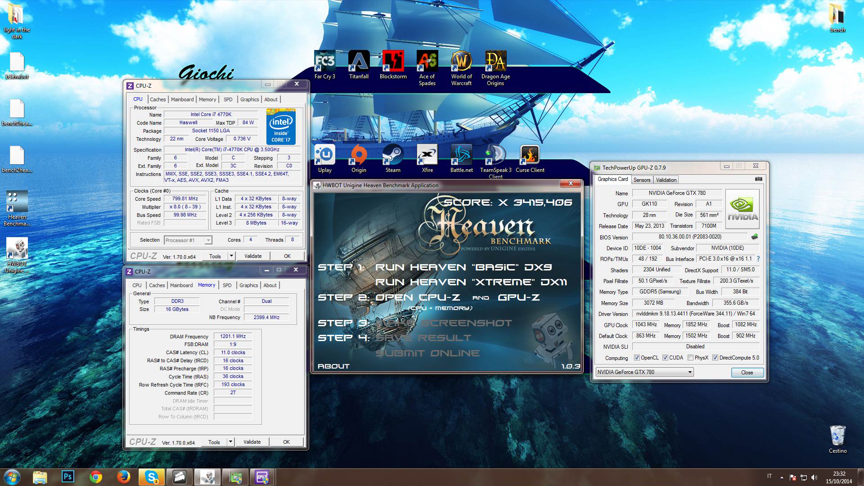Open Skype from the taskbar

(152, 477)
